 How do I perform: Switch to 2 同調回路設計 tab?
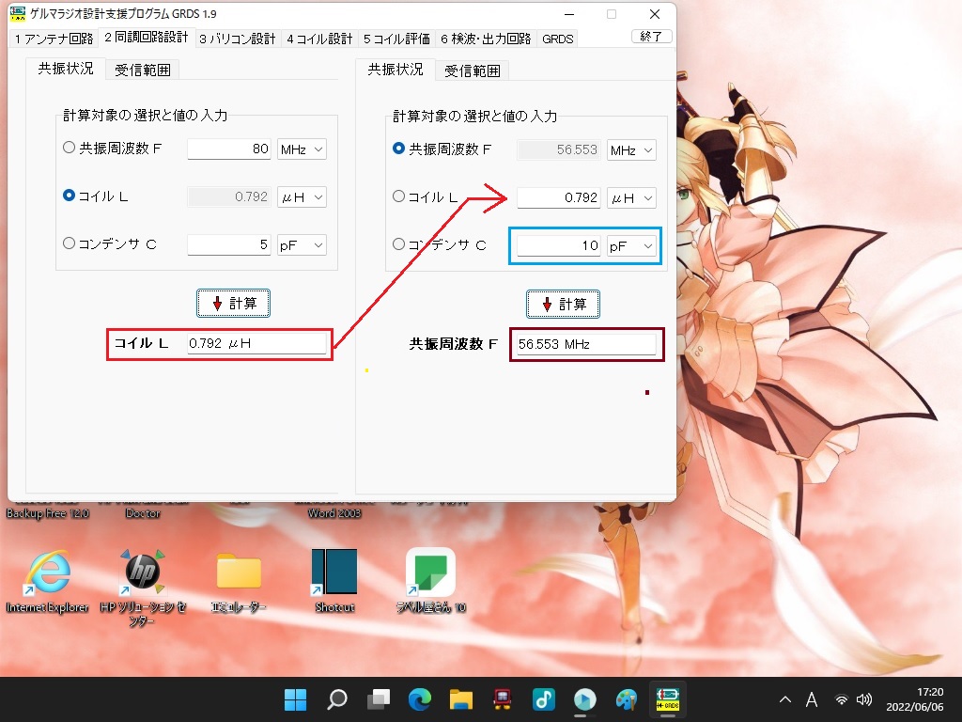pyautogui.click(x=146, y=38)
